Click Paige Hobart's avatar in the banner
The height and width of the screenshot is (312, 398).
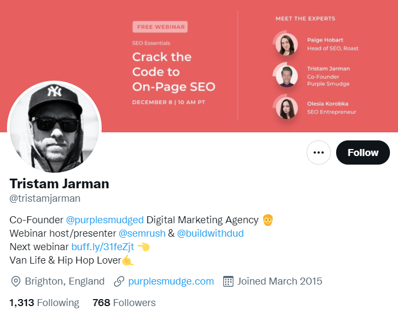pyautogui.click(x=287, y=45)
